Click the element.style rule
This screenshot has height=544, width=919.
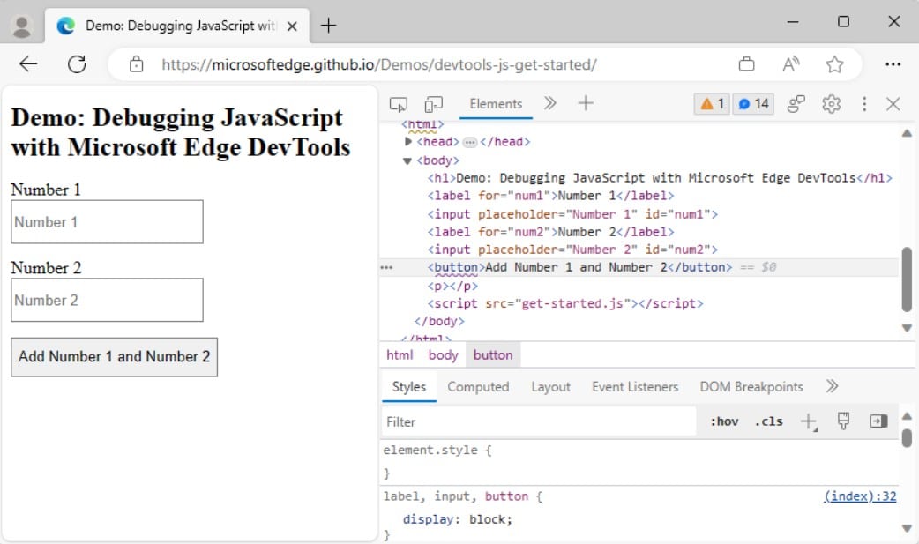coord(437,451)
